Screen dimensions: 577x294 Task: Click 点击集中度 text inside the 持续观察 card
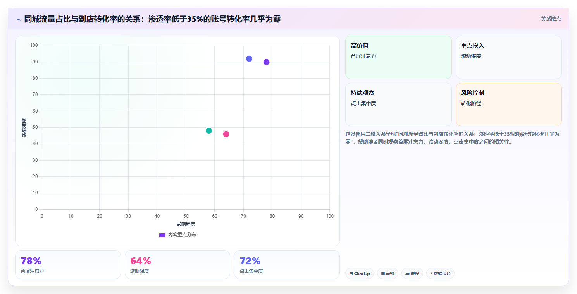click(x=363, y=103)
